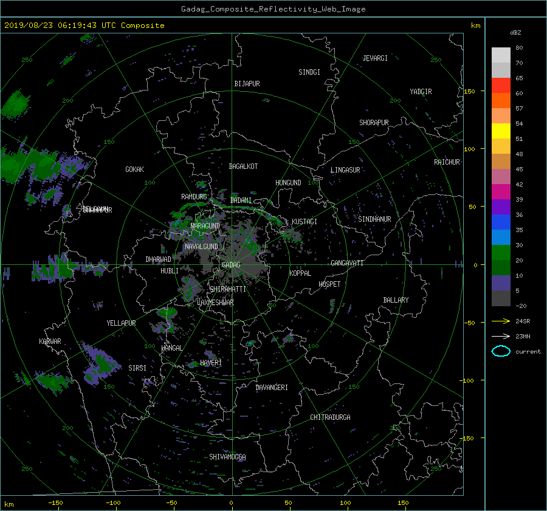Viewport: 547px width, 511px height.
Task: Select the light blue 35-30 dBZ color band
Action: tap(501, 238)
